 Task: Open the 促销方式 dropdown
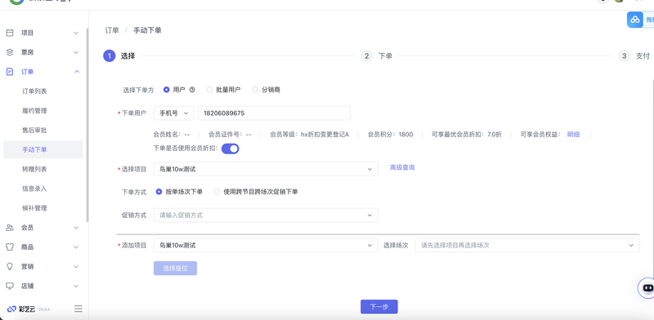pos(266,215)
